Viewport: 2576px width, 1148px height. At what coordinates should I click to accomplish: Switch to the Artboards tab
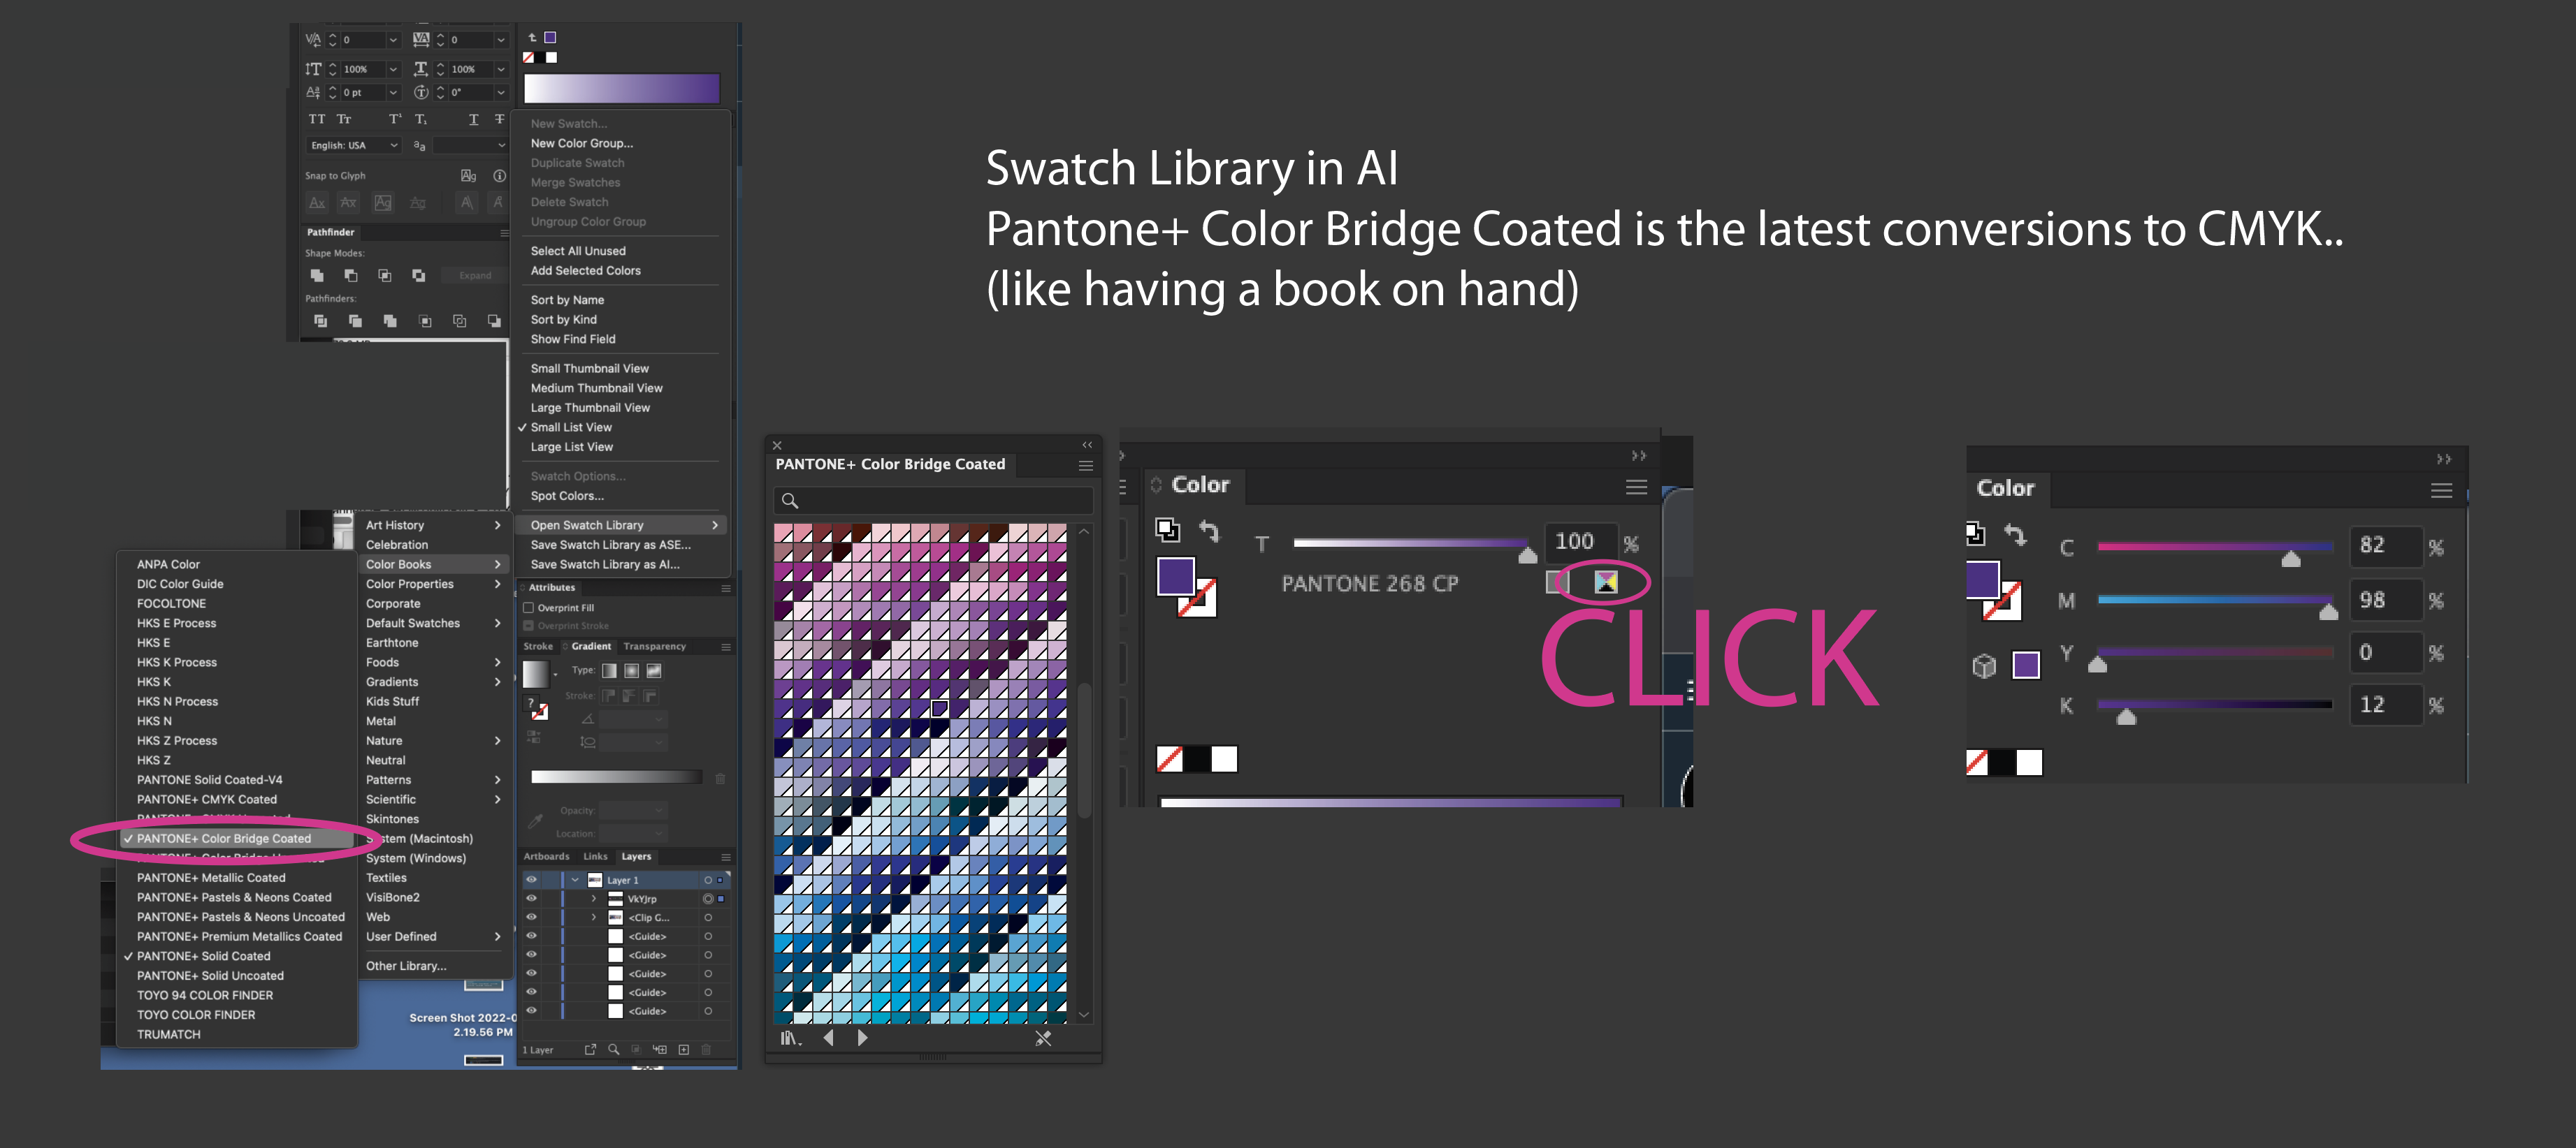(546, 856)
